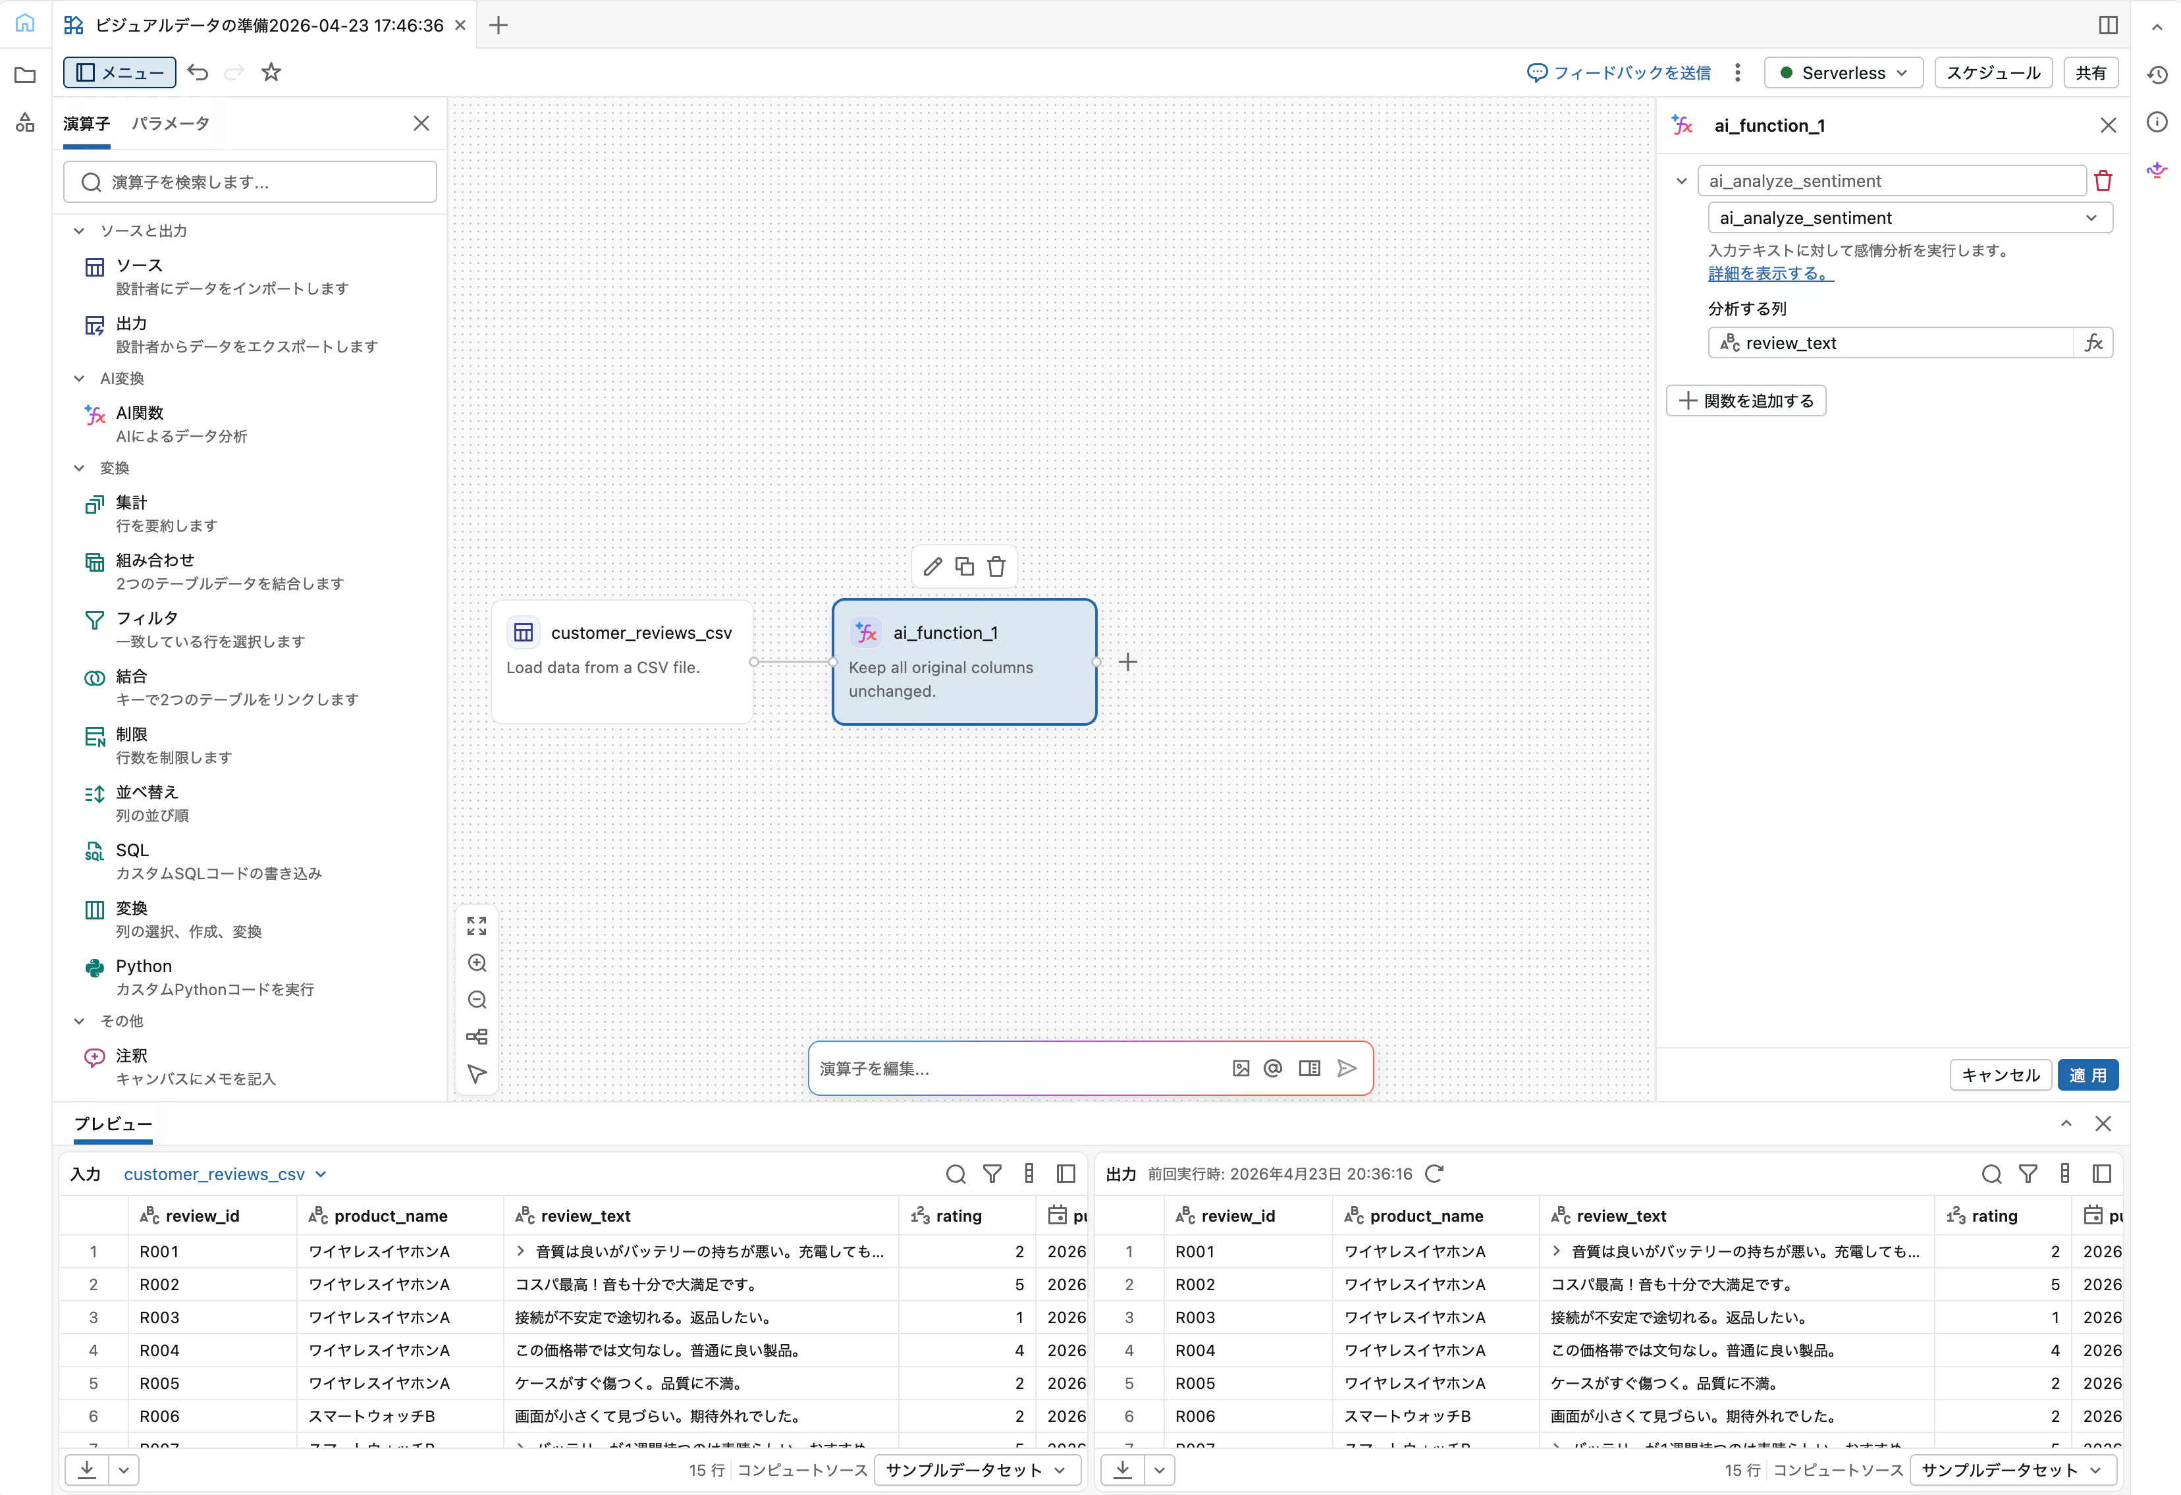Open the search icon in the input preview
The image size is (2181, 1495).
[956, 1173]
